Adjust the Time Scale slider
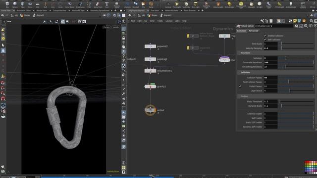Image resolution: width=317 pixels, height=178 pixels. [x=296, y=44]
